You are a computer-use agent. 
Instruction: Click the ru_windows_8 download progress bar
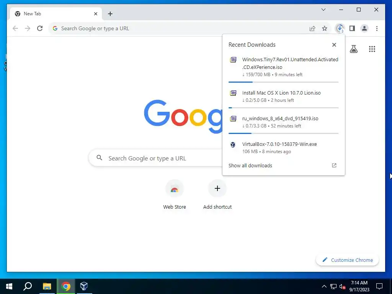pyautogui.click(x=284, y=134)
